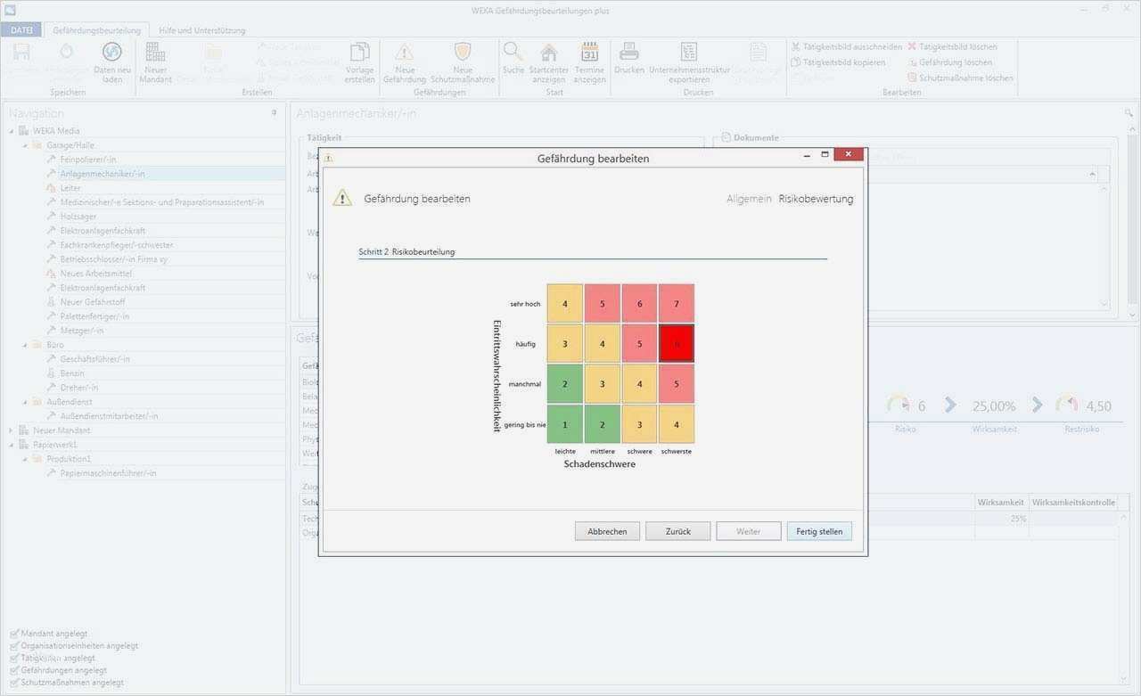Click Abbrechen in the dialog
This screenshot has width=1141, height=696.
[x=607, y=531]
